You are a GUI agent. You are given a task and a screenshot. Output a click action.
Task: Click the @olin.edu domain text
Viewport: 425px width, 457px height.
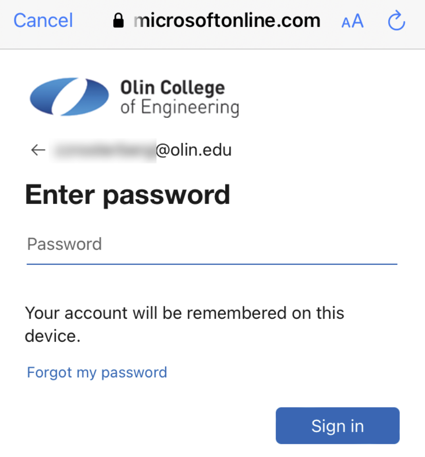point(194,150)
